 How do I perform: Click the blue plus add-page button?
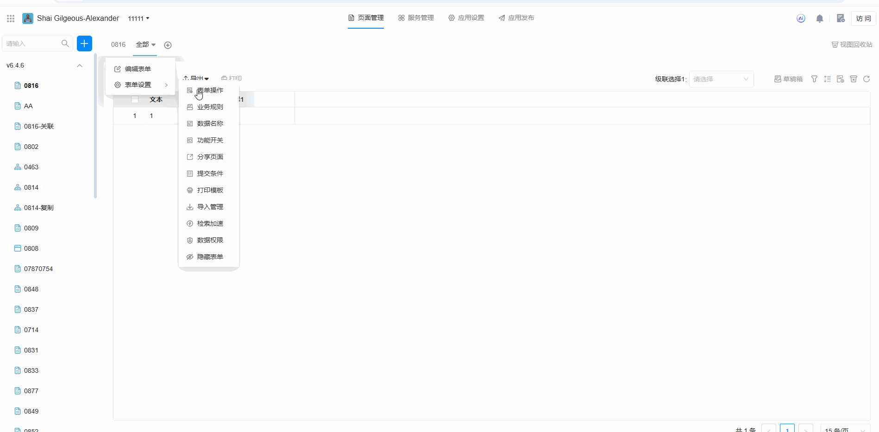[x=84, y=43]
